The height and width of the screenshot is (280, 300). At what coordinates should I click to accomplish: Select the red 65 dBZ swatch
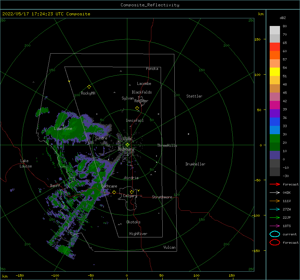click(x=275, y=47)
